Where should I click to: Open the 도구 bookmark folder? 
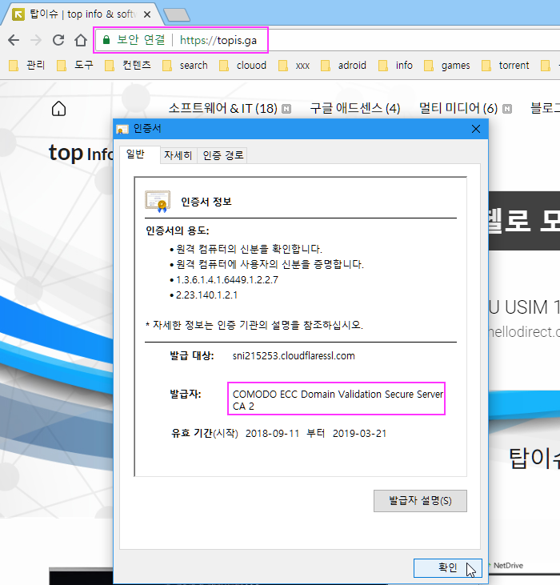coord(75,66)
